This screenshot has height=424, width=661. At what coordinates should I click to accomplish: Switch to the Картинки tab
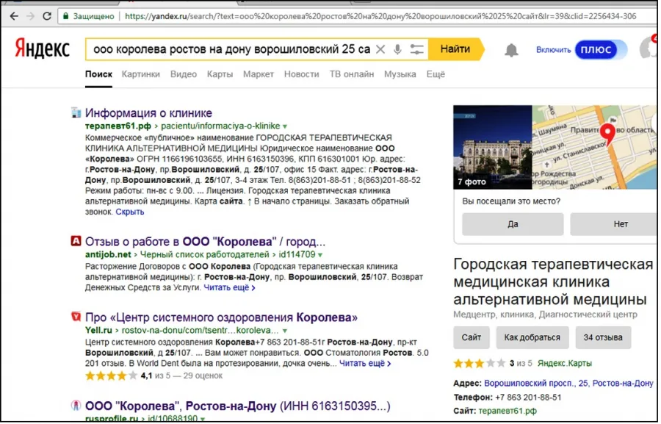tap(141, 74)
